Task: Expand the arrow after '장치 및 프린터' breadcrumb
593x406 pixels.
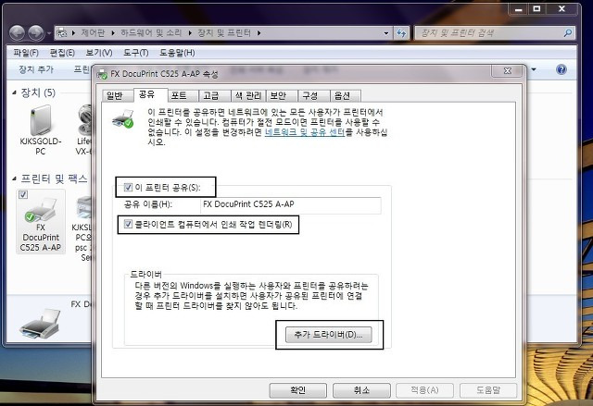Action: [x=259, y=33]
